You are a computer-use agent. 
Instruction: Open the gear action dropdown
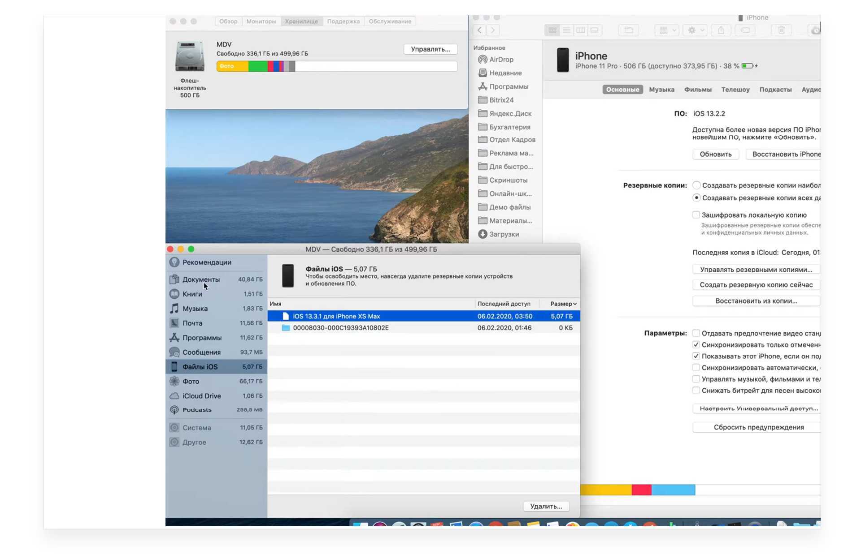point(696,30)
